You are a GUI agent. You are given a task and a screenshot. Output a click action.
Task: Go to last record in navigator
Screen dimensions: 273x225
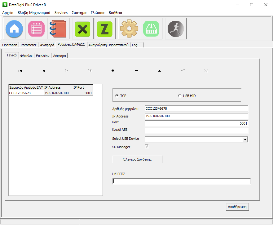90,71
